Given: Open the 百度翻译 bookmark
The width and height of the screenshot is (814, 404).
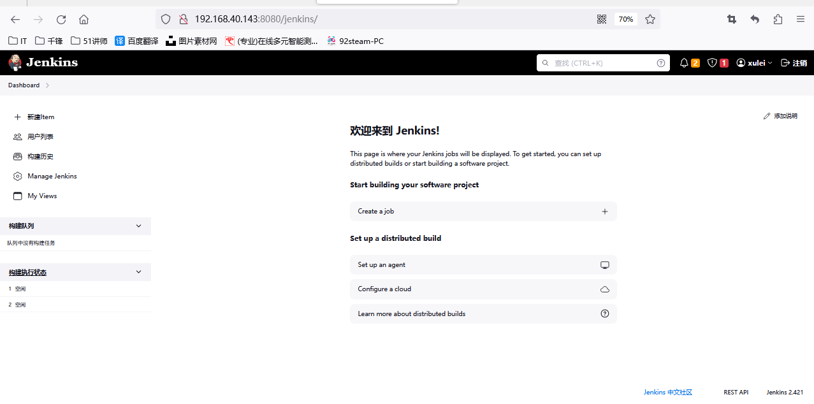Looking at the screenshot, I should [x=136, y=41].
